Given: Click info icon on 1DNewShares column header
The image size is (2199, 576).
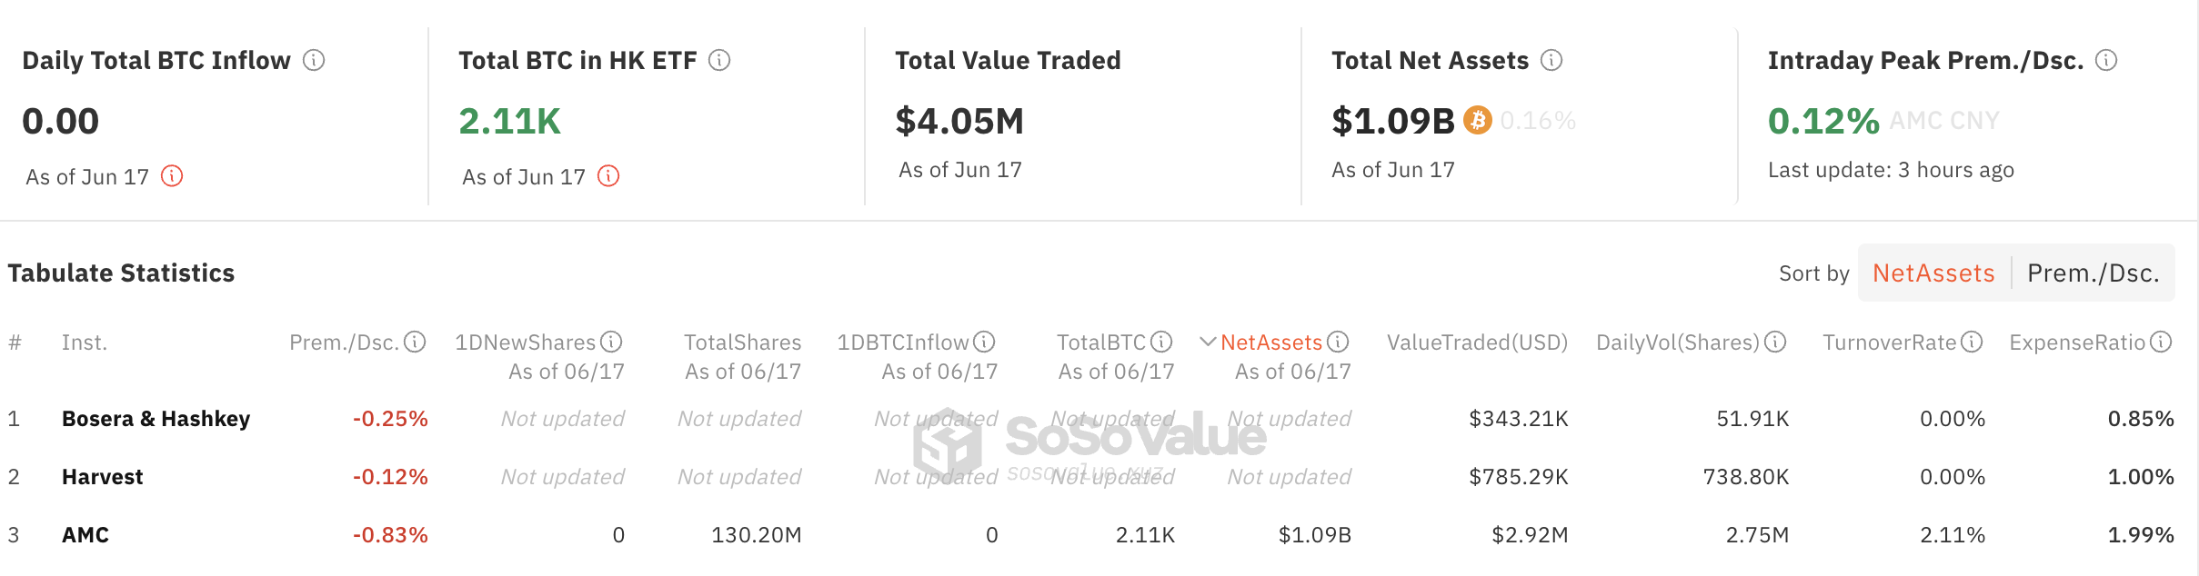Looking at the screenshot, I should click(x=611, y=342).
